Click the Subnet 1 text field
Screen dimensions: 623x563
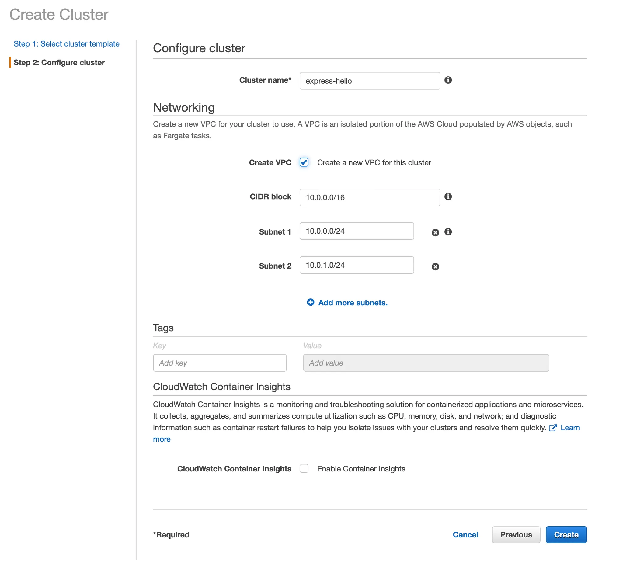356,231
